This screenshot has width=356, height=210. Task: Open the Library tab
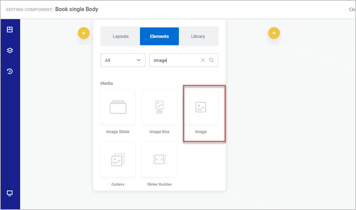click(x=198, y=36)
